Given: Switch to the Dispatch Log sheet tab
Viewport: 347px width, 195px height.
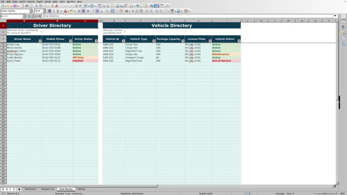Looking at the screenshot, I should [47, 189].
